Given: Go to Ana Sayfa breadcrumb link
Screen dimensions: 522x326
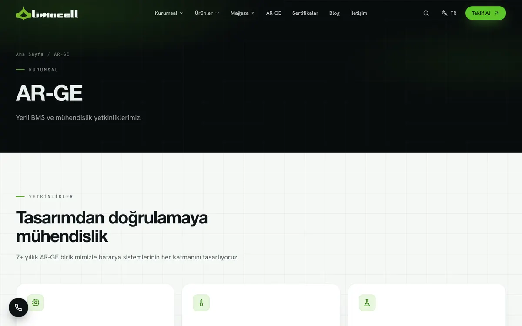Looking at the screenshot, I should point(30,54).
